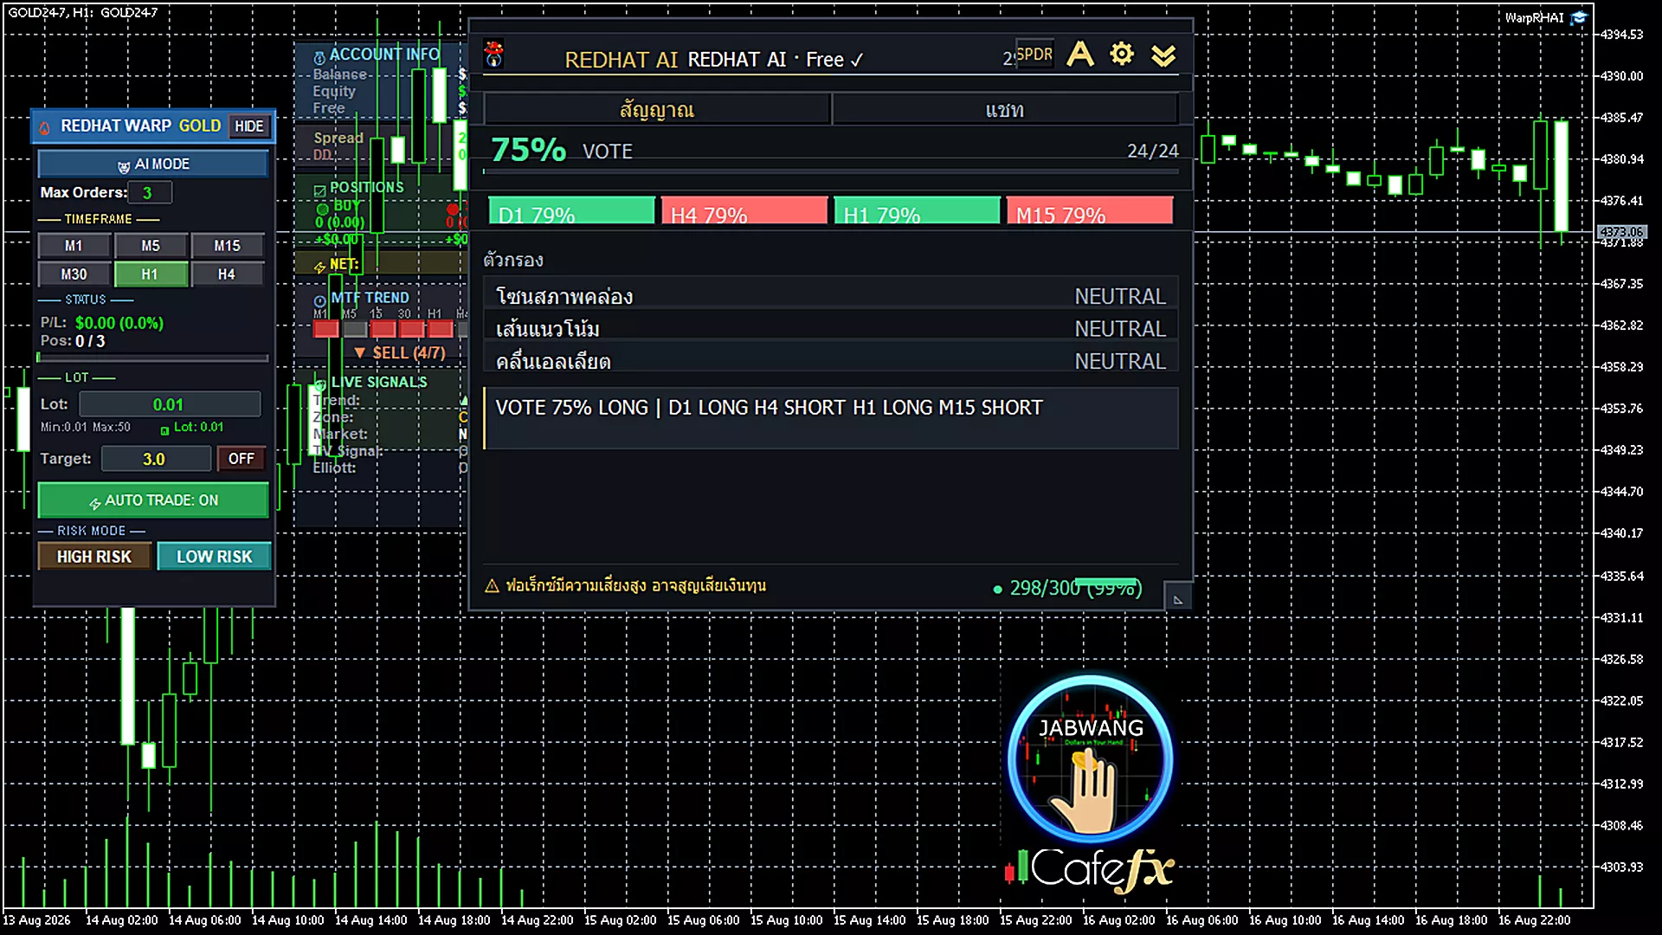Collapse panel with double chevron icon
The width and height of the screenshot is (1662, 935).
point(1163,56)
